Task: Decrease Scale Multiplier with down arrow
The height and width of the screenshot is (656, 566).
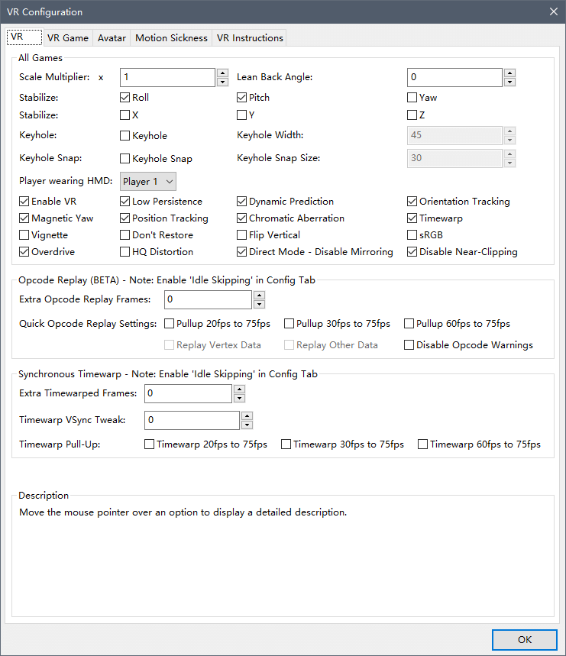Action: coord(222,82)
